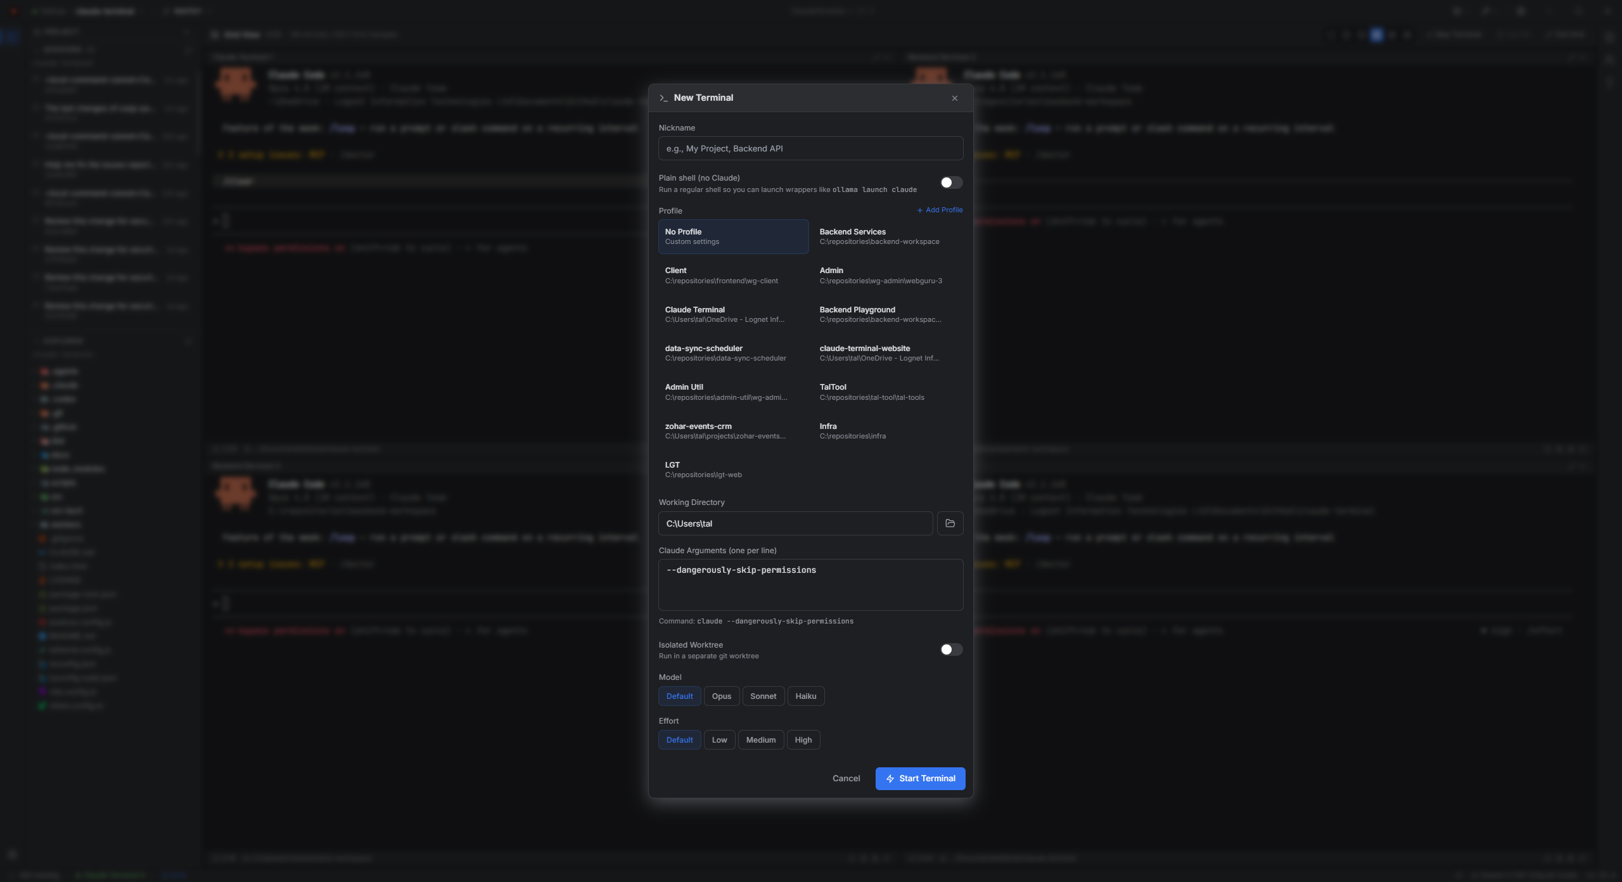
Task: Select the Admin profile
Action: pyautogui.click(x=888, y=276)
